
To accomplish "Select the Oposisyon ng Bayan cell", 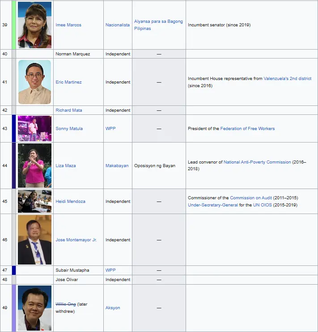I will pyautogui.click(x=159, y=166).
